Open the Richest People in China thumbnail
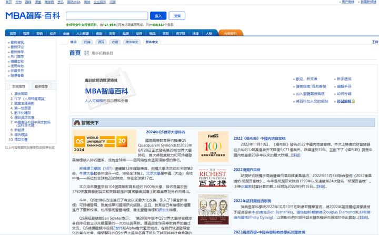This screenshot has height=235, width=379. [x=213, y=178]
